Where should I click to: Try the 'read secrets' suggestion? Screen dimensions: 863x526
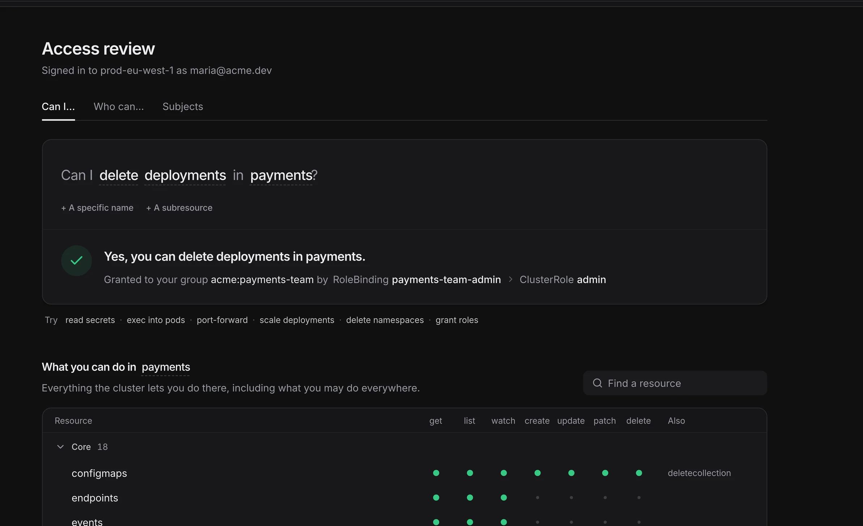coord(90,320)
